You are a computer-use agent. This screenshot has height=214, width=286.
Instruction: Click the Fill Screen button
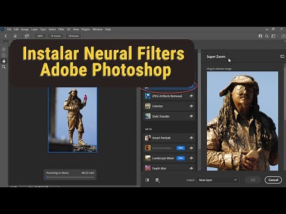point(73,36)
